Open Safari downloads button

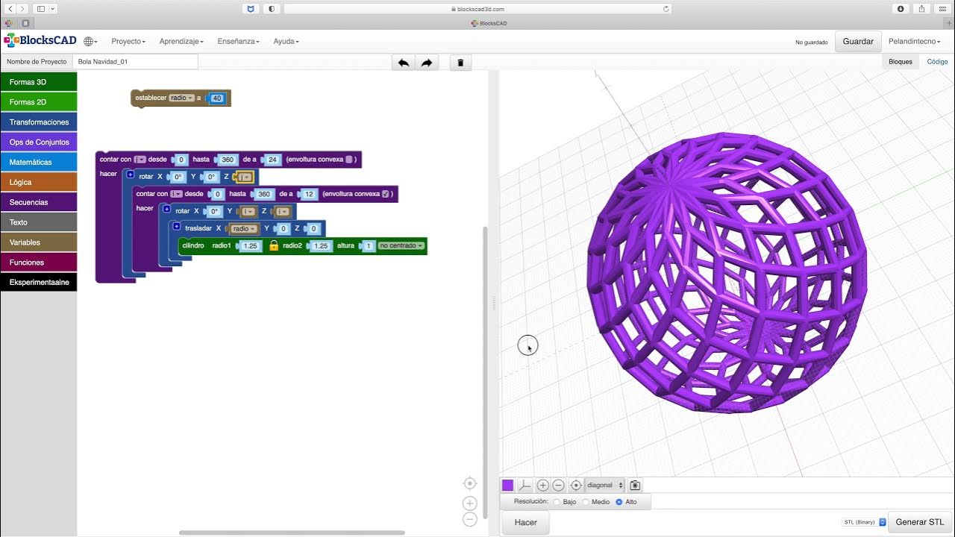coord(901,8)
